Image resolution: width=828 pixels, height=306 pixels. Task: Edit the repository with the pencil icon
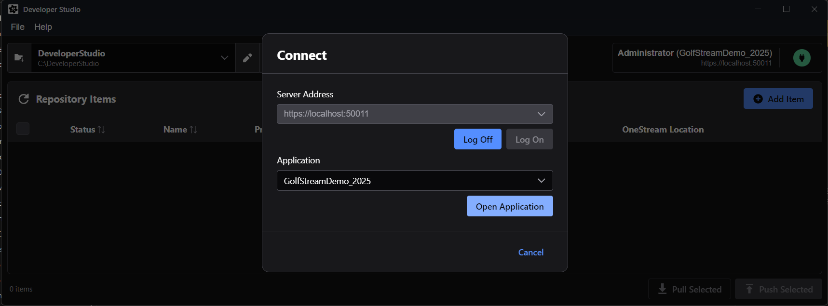click(247, 58)
